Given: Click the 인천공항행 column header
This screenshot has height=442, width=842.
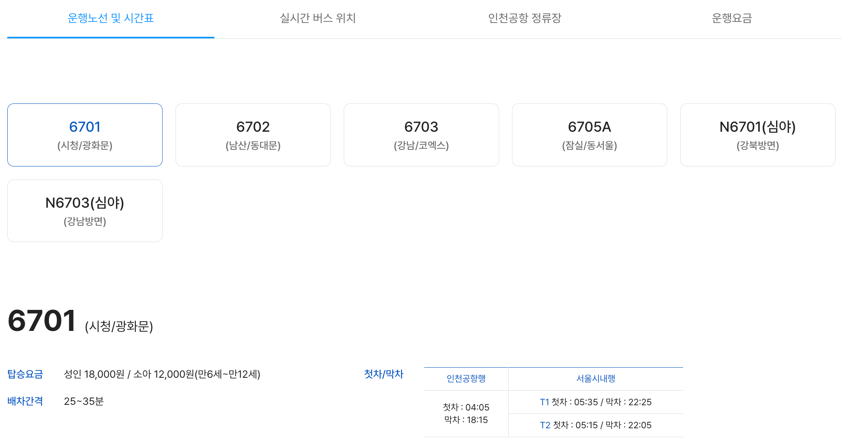Looking at the screenshot, I should click(x=466, y=379).
